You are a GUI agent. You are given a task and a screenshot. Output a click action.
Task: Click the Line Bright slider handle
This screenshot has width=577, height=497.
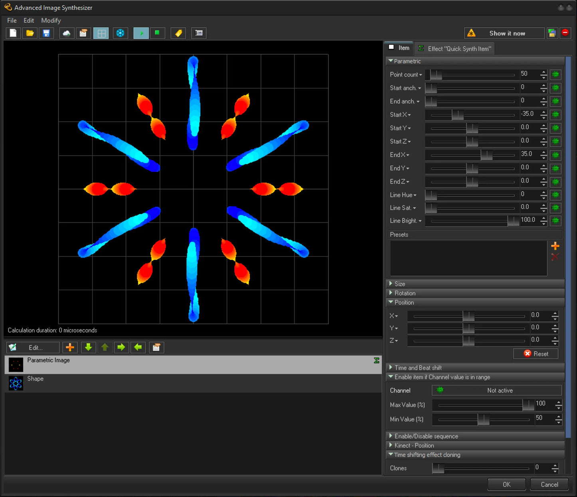click(x=513, y=221)
